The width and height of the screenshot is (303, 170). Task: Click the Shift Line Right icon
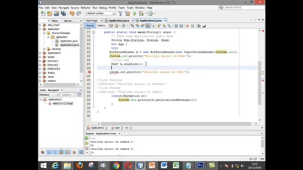click(x=181, y=25)
